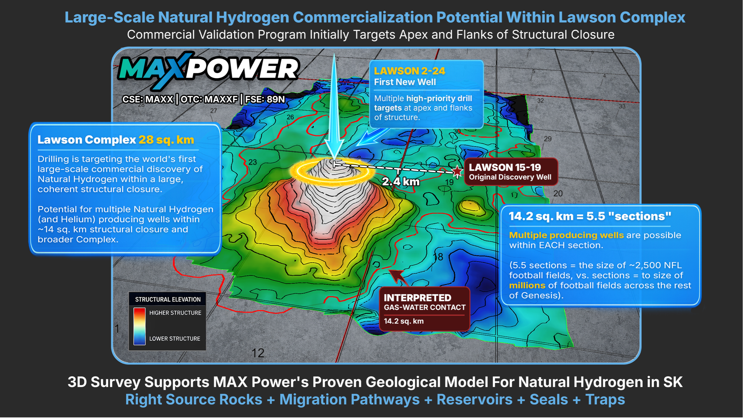Click the '14.2 sq. km = 5.5 "sections"' heading

coord(591,216)
